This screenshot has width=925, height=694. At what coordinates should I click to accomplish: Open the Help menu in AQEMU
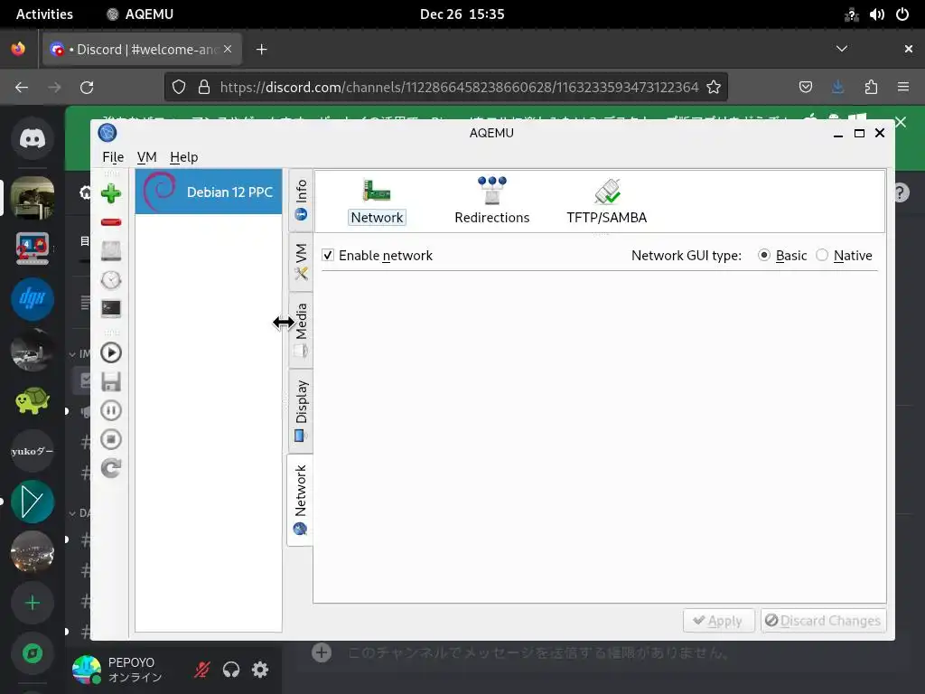[x=183, y=157]
